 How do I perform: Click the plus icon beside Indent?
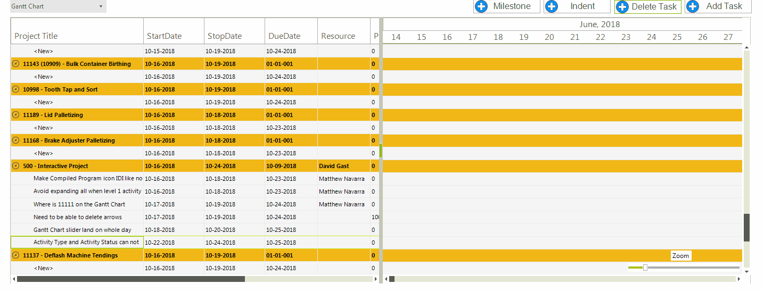[552, 6]
